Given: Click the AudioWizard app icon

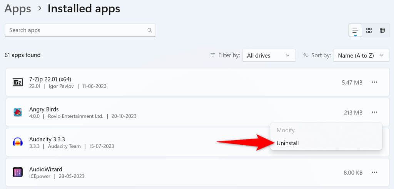Looking at the screenshot, I should [x=18, y=172].
